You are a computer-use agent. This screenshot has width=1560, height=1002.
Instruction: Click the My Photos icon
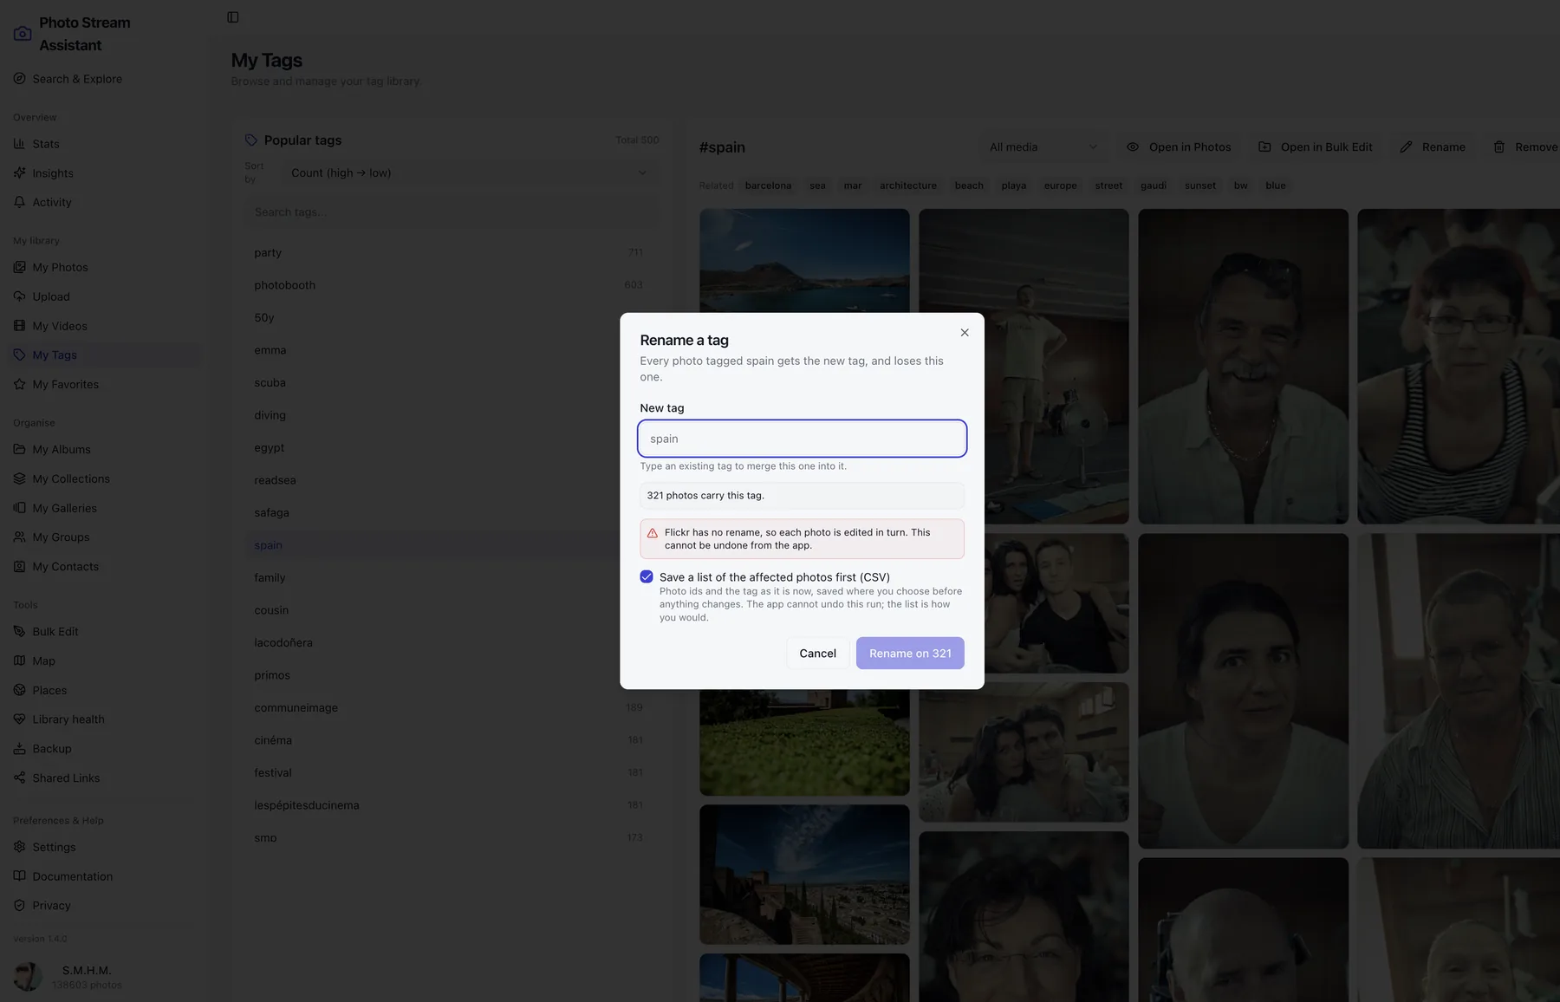point(19,267)
